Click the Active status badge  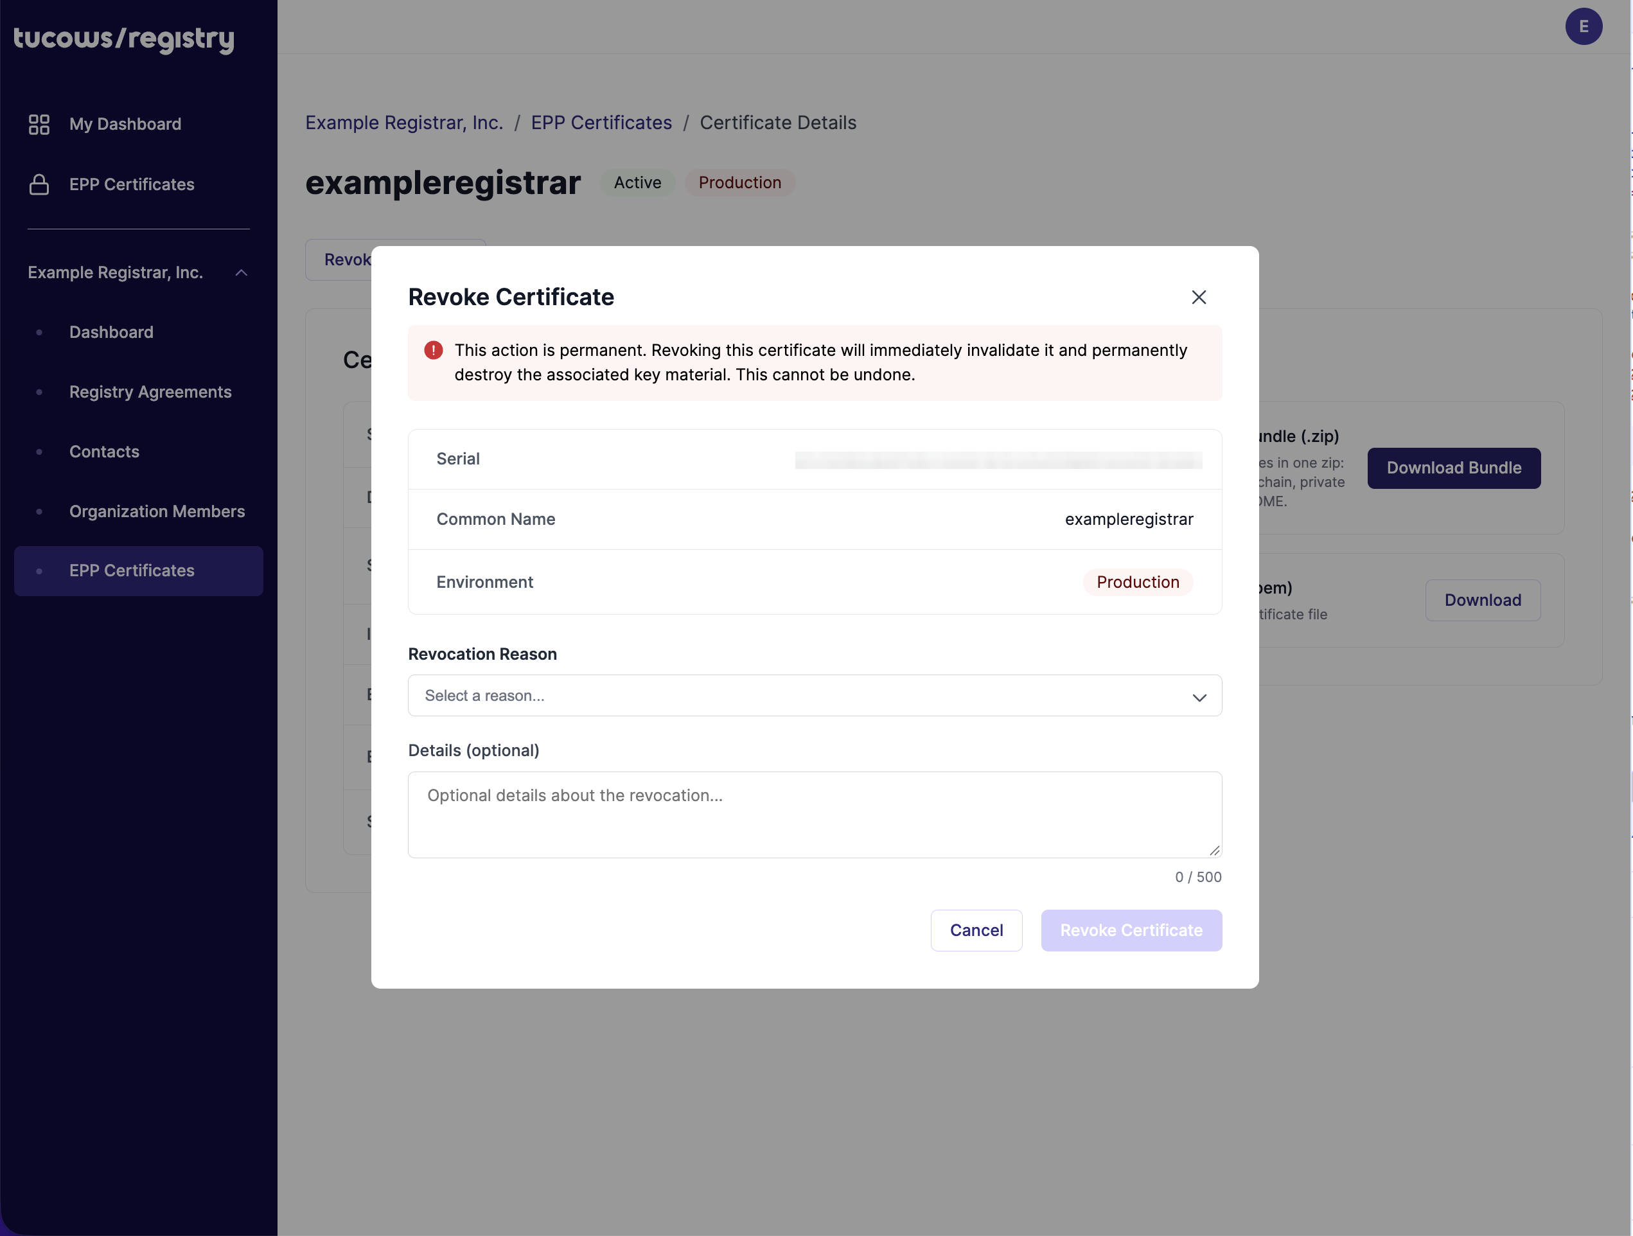(637, 182)
